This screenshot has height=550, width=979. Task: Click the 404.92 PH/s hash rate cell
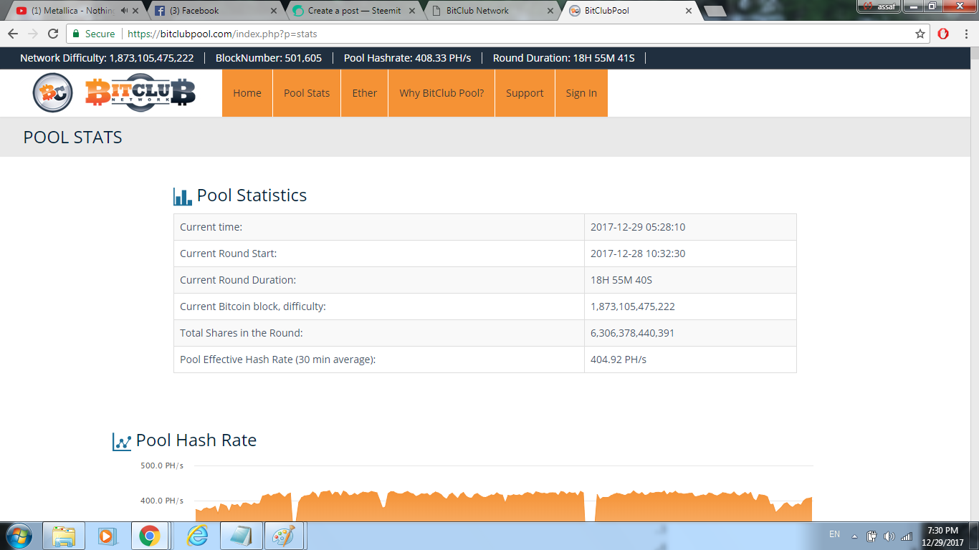(x=690, y=360)
